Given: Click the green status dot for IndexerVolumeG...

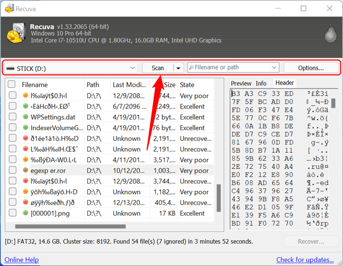Looking at the screenshot, I should coord(25,127).
